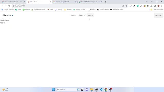Expand the Learning bookmarks folder
The height and width of the screenshot is (92, 164).
click(x=68, y=10)
